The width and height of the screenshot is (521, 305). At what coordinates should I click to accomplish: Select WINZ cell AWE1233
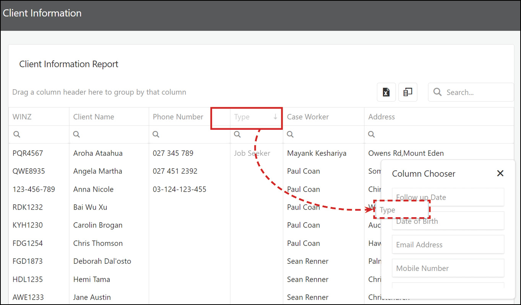pyautogui.click(x=28, y=297)
